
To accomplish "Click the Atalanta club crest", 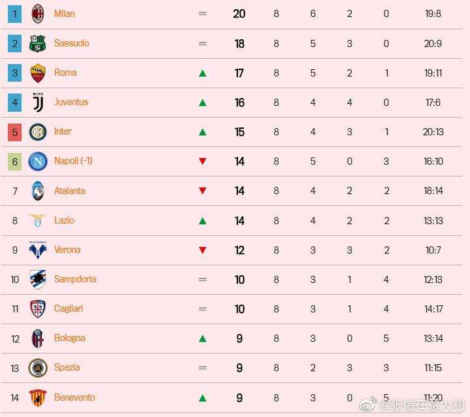I will pos(38,191).
